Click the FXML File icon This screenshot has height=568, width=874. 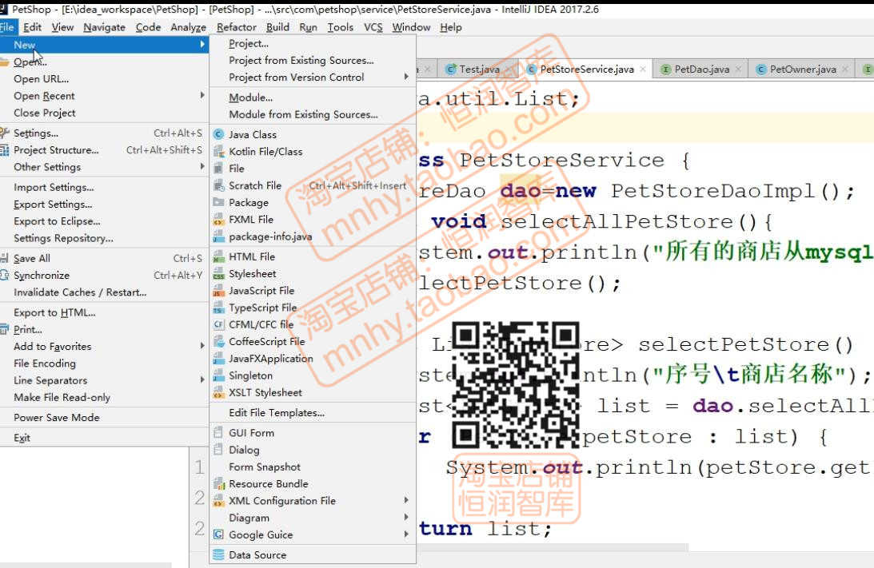click(x=218, y=220)
